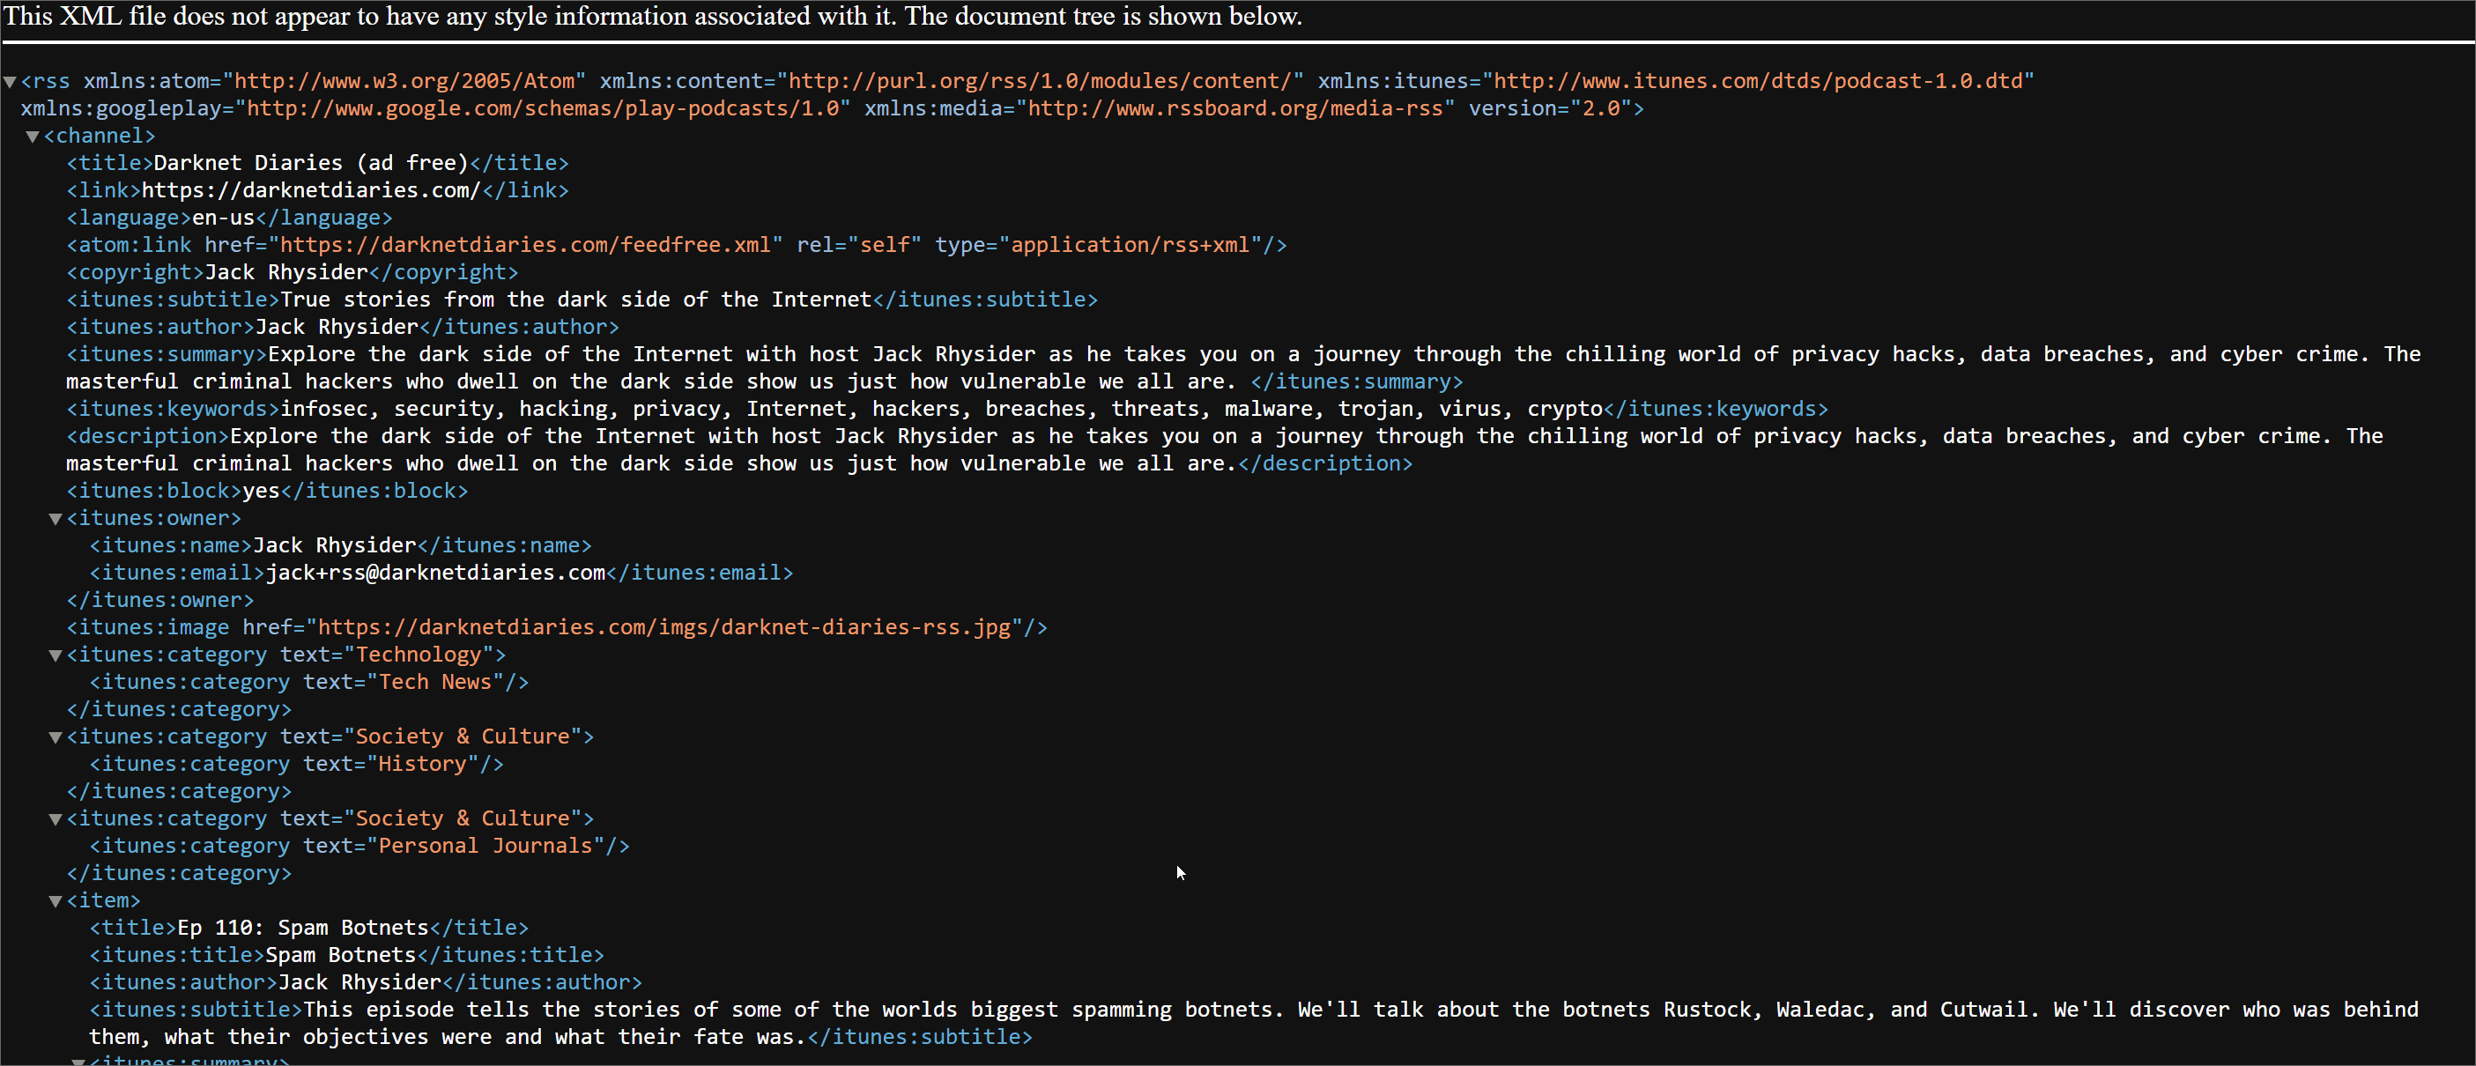
Task: Click the itunes:block yes element
Action: (x=261, y=492)
